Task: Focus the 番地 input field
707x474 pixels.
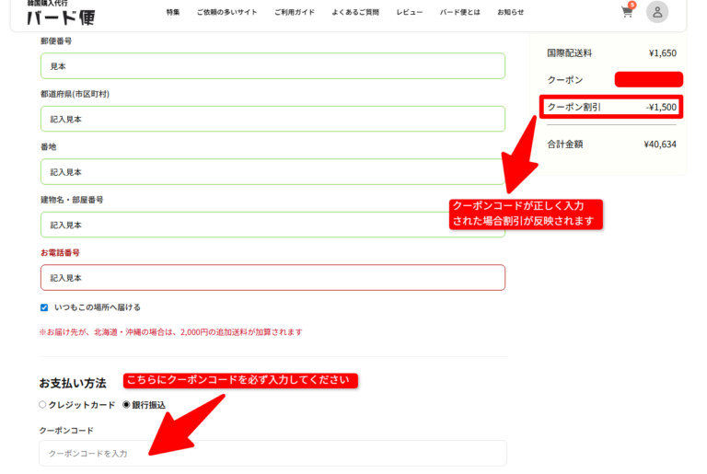Action: click(272, 172)
